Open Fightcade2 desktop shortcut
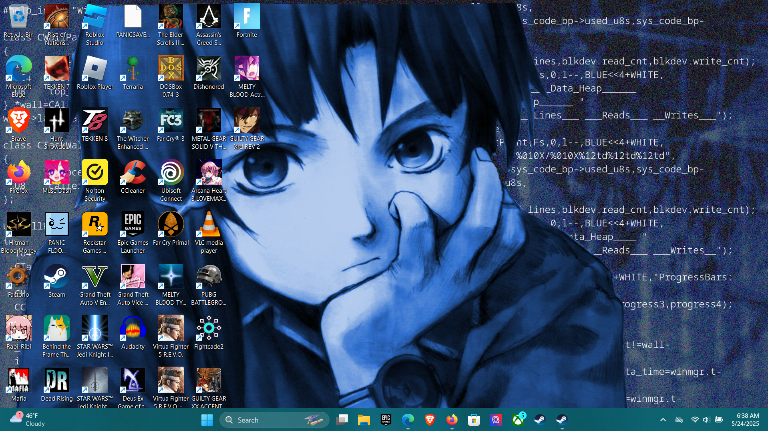 209,333
